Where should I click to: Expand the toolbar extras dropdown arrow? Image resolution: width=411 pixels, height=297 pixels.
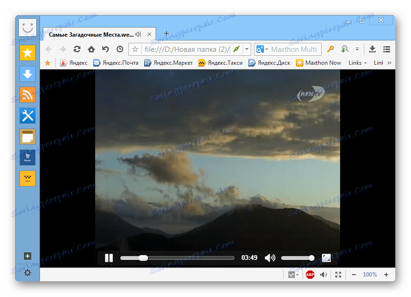point(357,49)
